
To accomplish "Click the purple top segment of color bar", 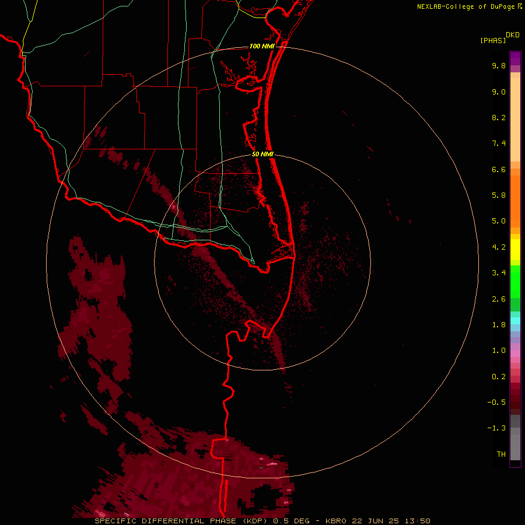I will click(515, 58).
